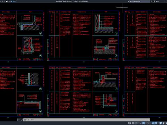This screenshot has width=167, height=125.
Task: Open the snap mode dropdown arrow
Action: coord(138,123)
